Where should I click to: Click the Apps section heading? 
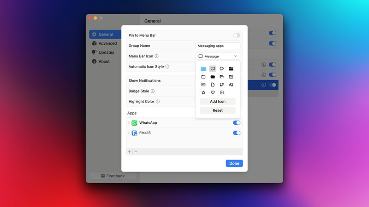click(x=132, y=113)
